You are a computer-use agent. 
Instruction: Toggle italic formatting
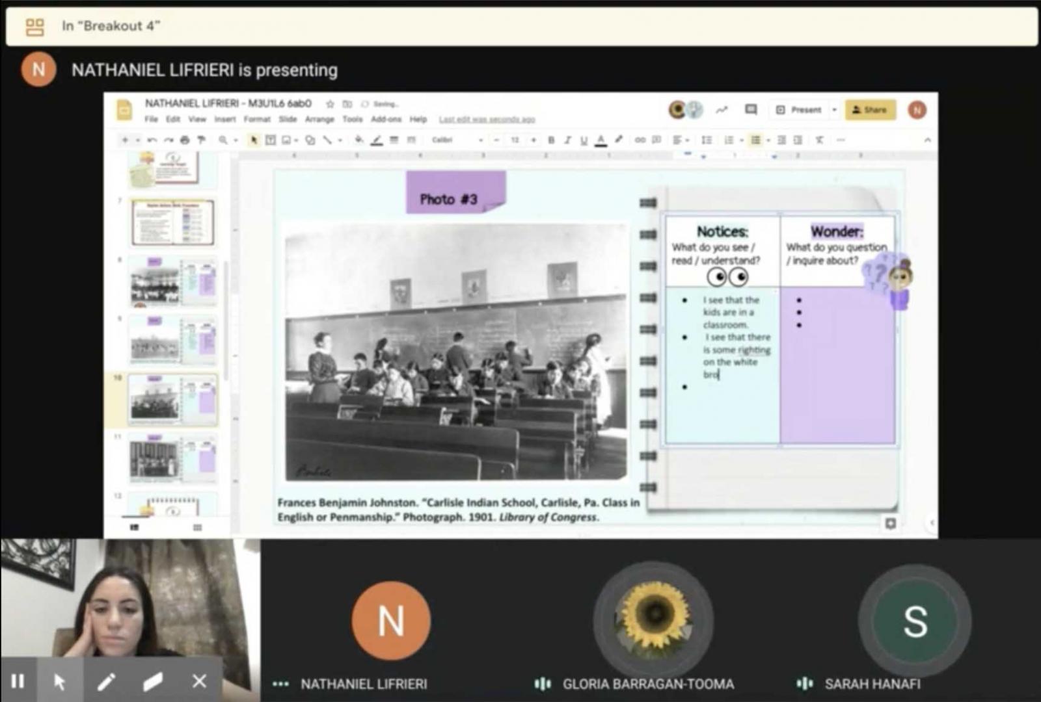(567, 140)
